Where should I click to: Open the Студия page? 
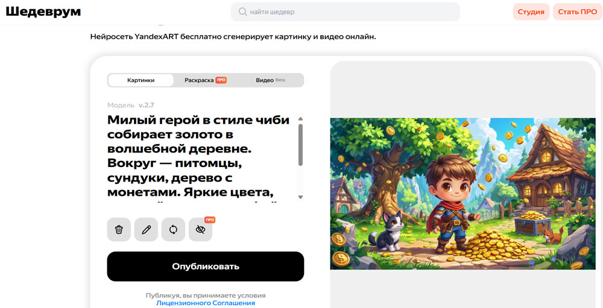coord(531,12)
